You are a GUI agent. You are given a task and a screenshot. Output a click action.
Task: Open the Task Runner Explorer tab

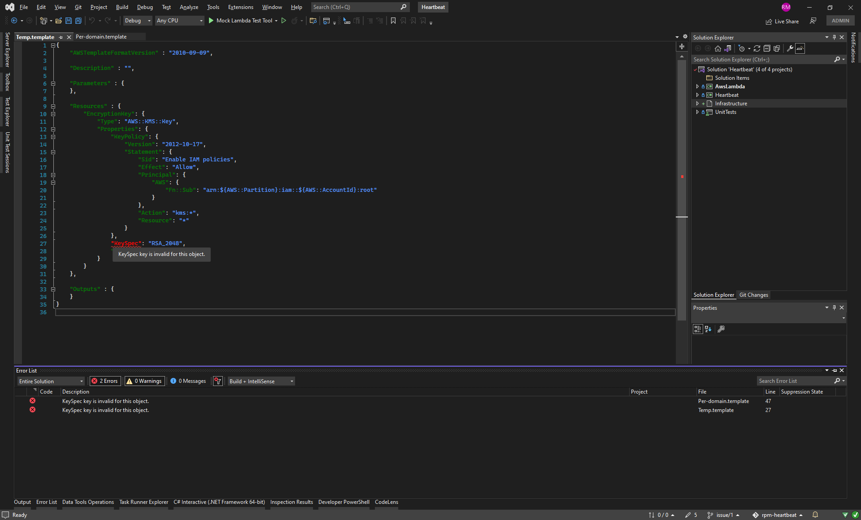[143, 502]
